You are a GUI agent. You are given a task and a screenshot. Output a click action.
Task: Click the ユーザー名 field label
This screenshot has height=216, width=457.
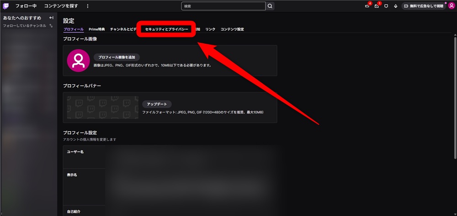[x=75, y=152]
